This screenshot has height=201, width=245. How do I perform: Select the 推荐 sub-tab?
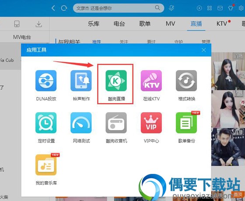tap(97, 42)
